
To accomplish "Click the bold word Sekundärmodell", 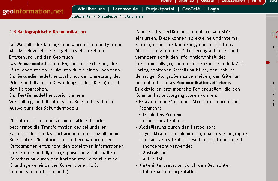I will (35, 76).
